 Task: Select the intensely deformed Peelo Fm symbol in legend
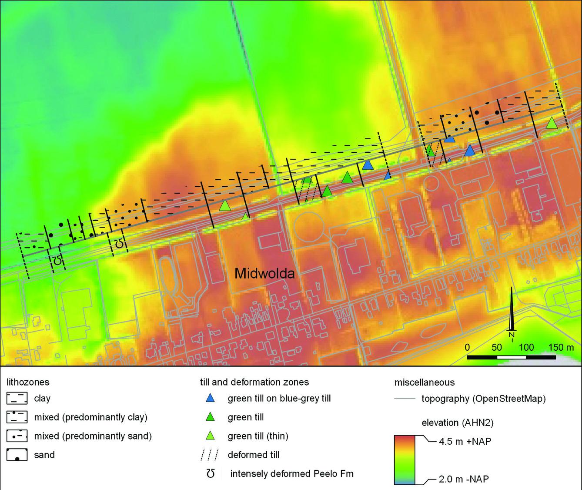[211, 473]
